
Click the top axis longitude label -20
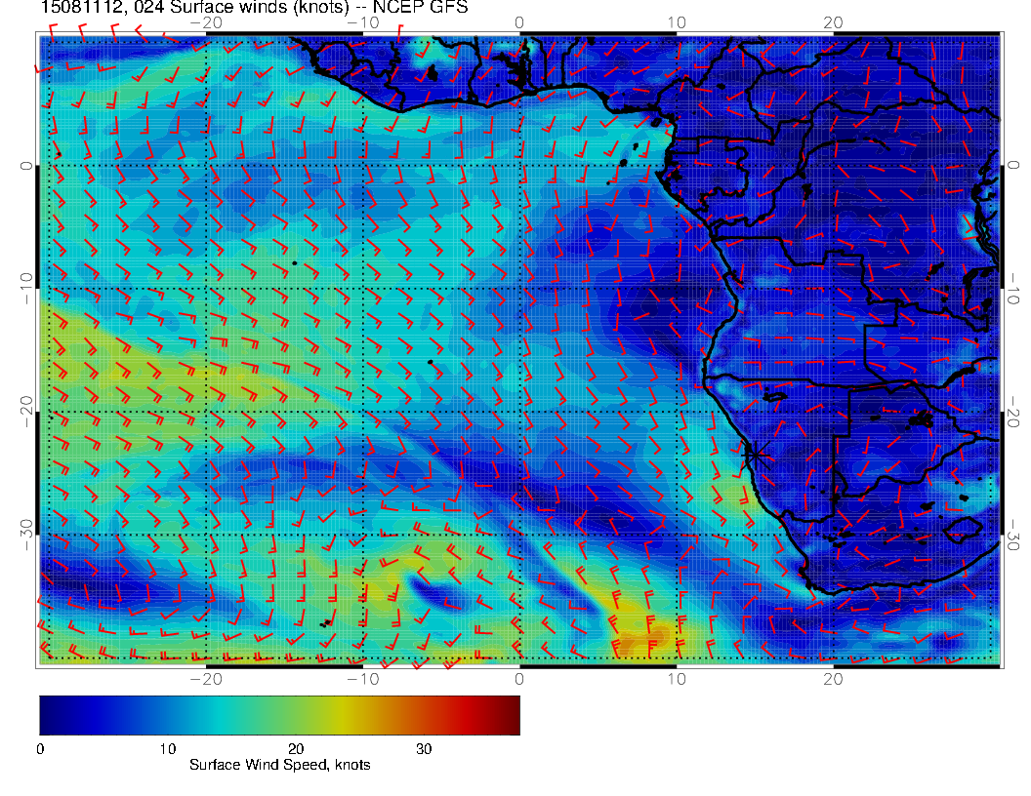point(206,23)
